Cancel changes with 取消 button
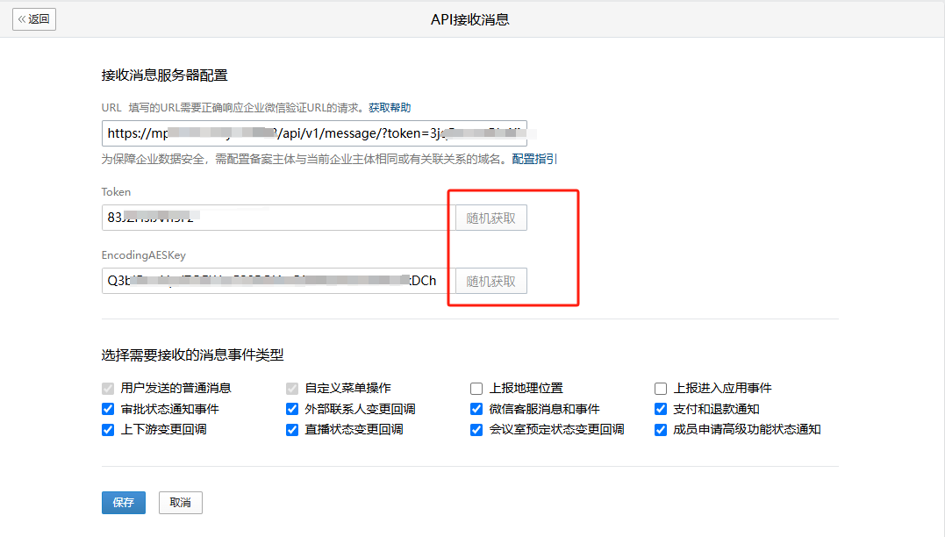 [x=180, y=503]
